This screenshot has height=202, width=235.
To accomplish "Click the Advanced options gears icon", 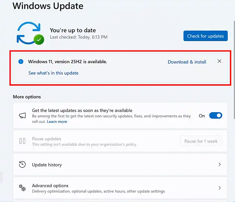I will (x=22, y=188).
